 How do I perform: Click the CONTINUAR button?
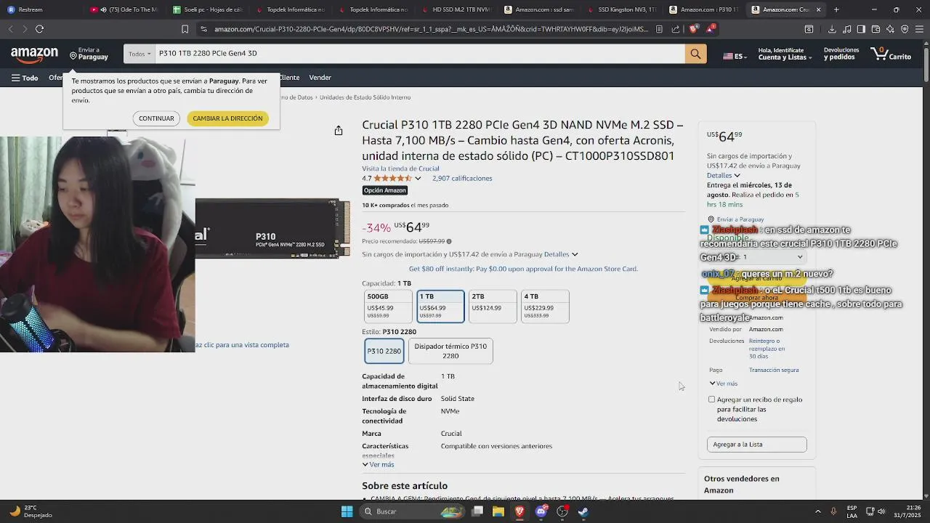[156, 118]
